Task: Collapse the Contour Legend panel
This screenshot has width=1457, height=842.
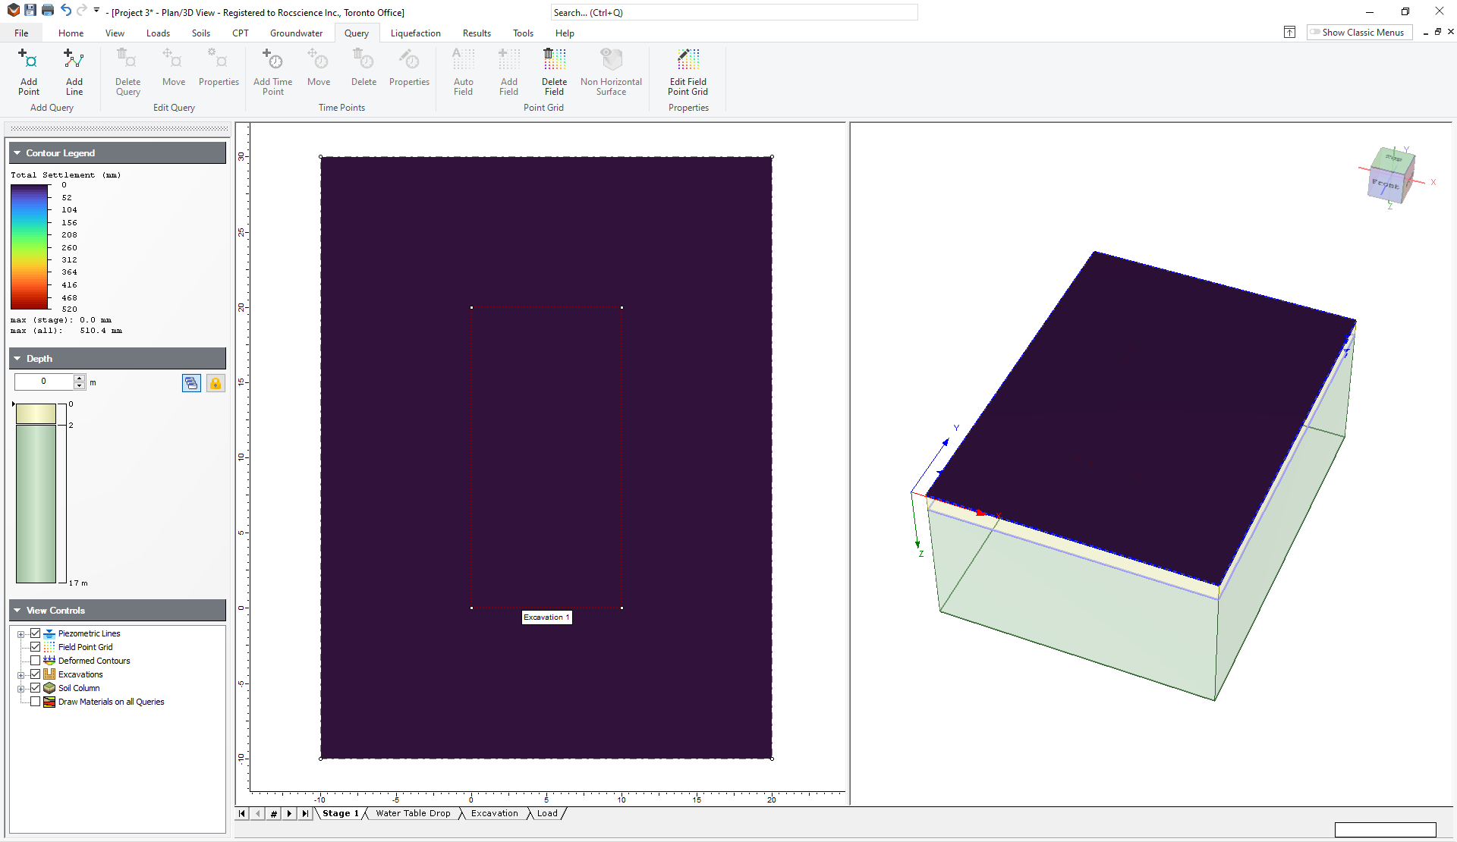Action: coord(15,152)
